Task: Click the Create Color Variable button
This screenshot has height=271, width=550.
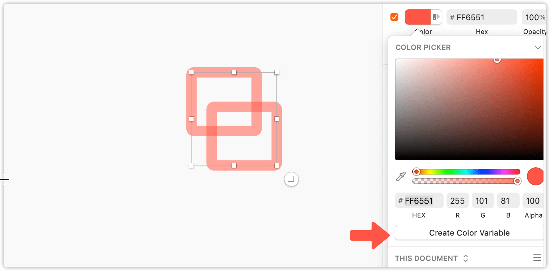Action: [469, 233]
